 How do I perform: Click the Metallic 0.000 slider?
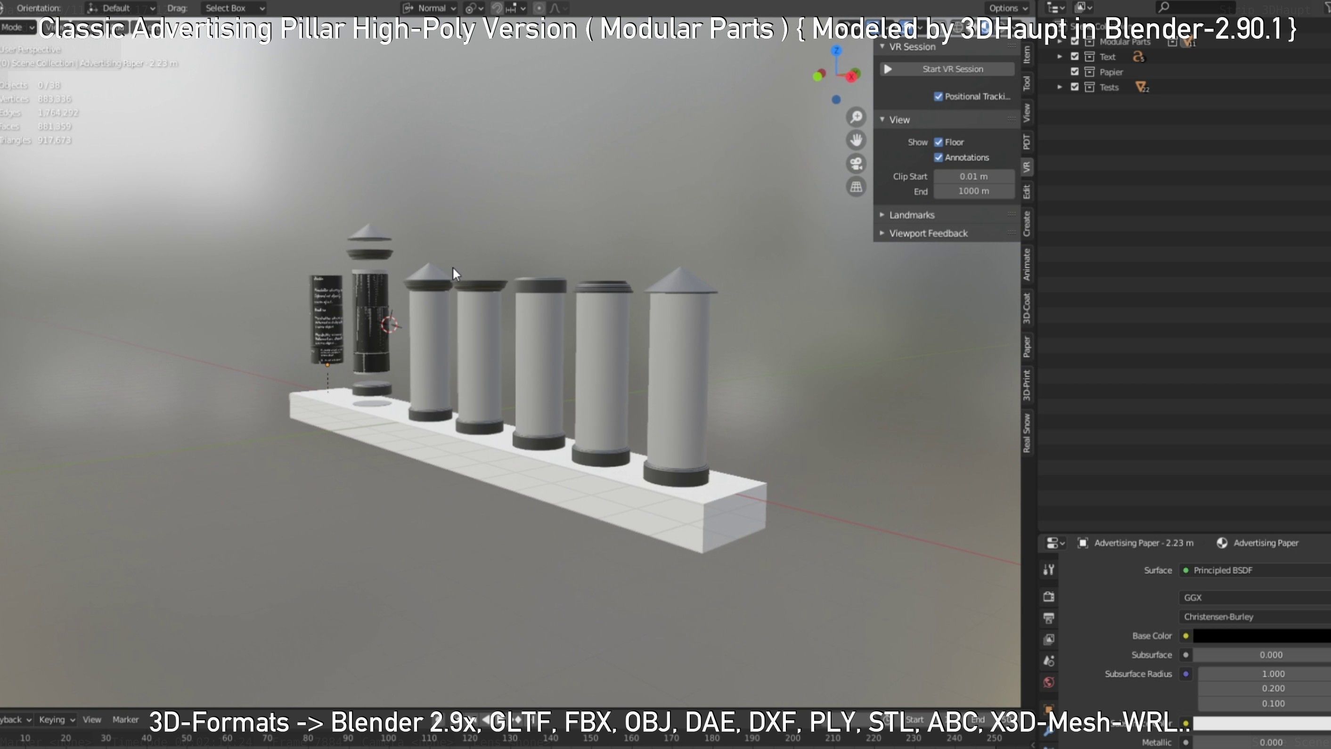(x=1262, y=742)
